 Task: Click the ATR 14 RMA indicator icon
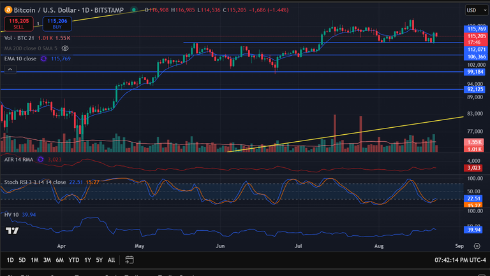pos(40,160)
